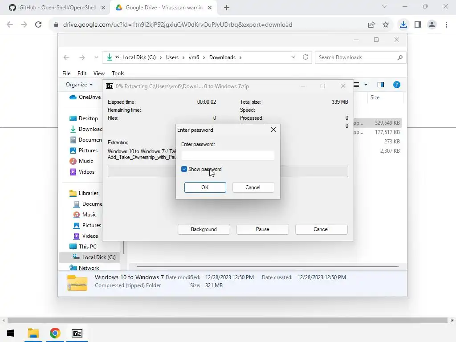Click Chrome back arrow
Image resolution: width=456 pixels, height=342 pixels.
(10, 24)
